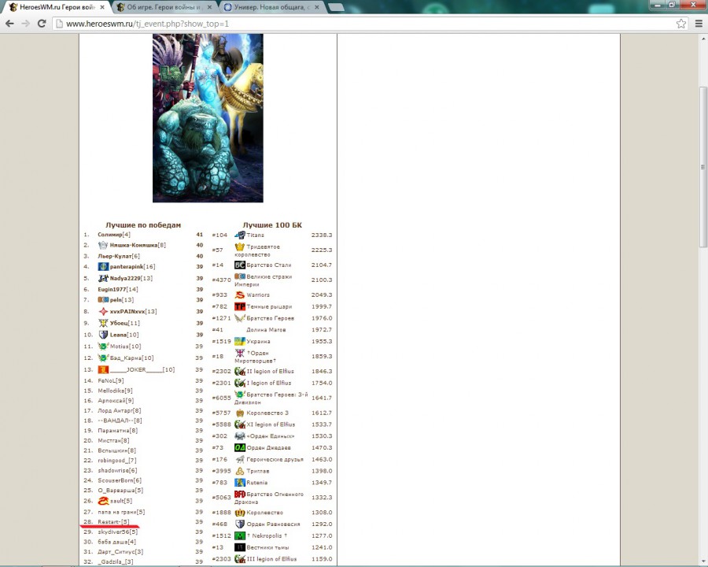The image size is (708, 567).
Task: Reload the heroeswm.ru page
Action: [x=42, y=24]
